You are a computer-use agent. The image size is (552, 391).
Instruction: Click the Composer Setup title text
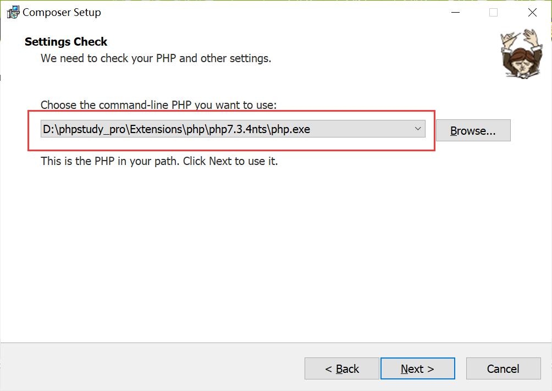[x=62, y=12]
